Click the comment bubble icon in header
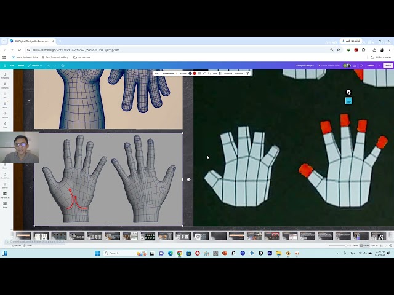 (361, 66)
